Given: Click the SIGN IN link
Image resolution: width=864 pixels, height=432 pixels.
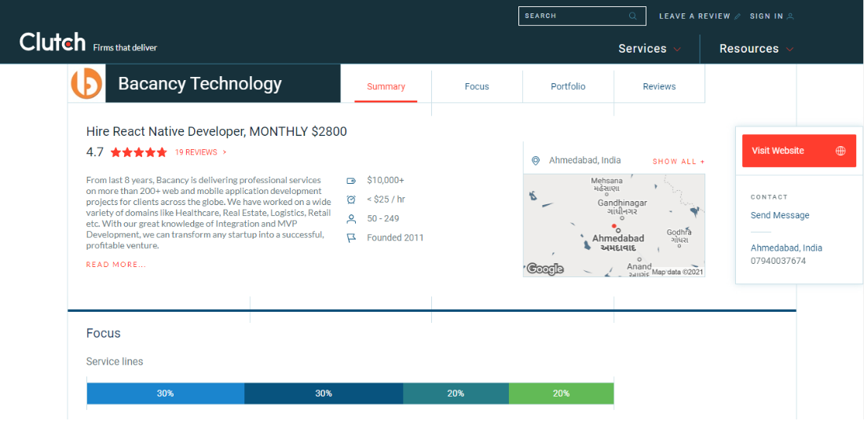Looking at the screenshot, I should tap(766, 16).
